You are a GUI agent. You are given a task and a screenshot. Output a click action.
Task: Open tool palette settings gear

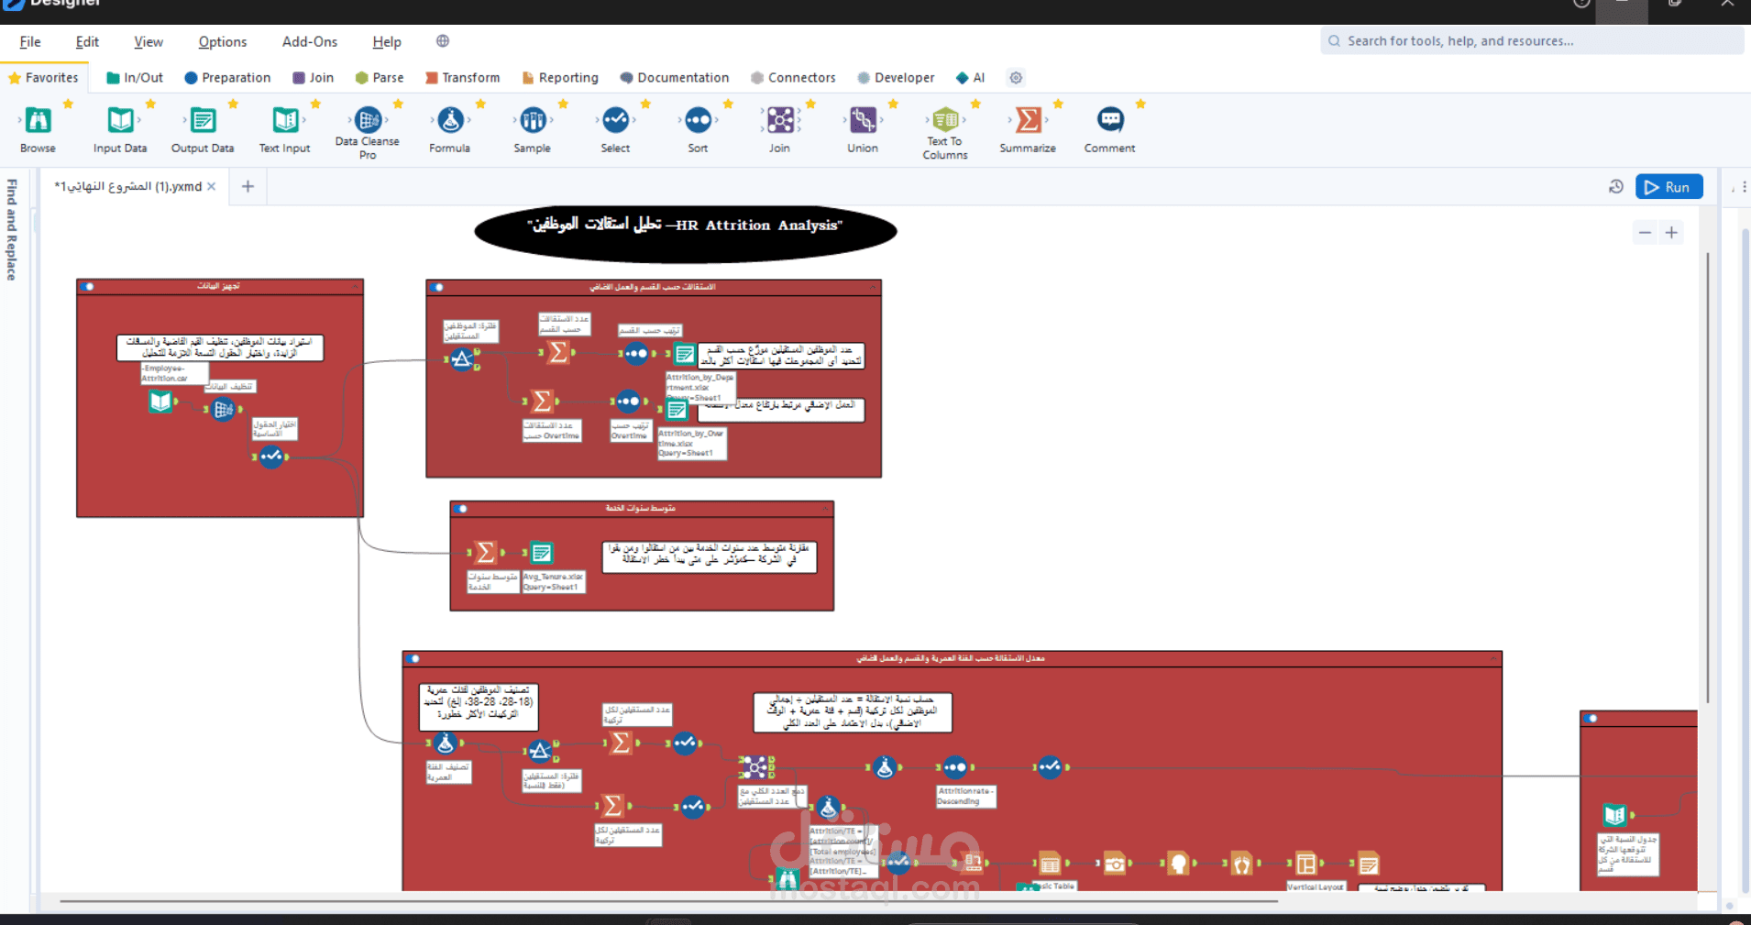(1016, 78)
